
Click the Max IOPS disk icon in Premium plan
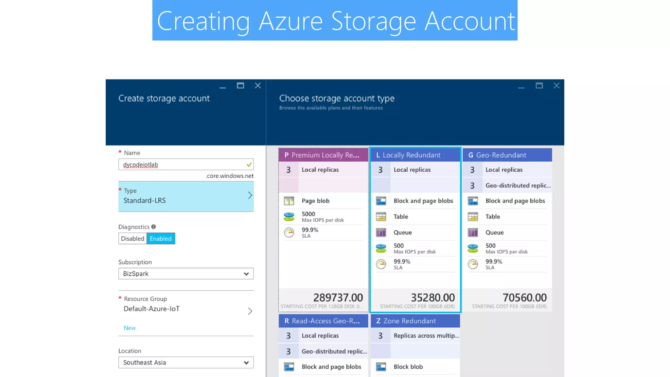point(289,217)
